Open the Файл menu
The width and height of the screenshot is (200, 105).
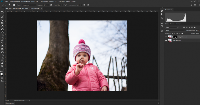6,1
